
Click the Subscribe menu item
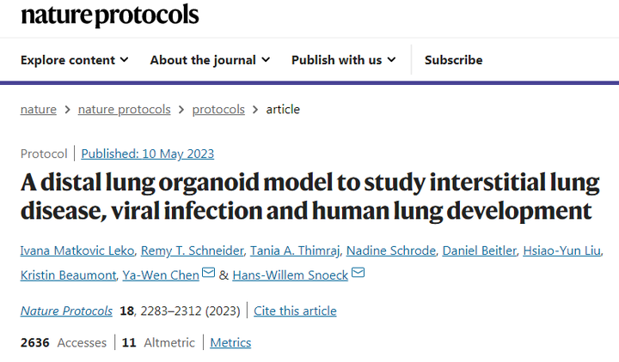tap(453, 60)
